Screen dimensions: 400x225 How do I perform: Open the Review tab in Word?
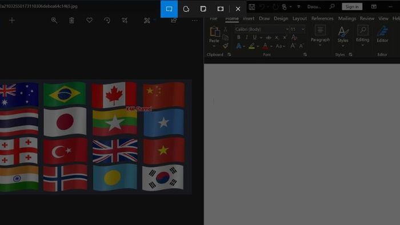(x=367, y=18)
